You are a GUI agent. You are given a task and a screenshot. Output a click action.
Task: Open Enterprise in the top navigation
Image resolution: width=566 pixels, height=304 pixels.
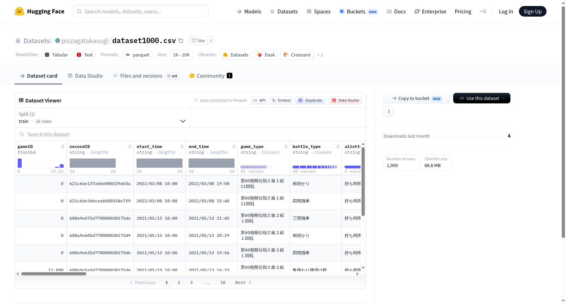pos(430,11)
